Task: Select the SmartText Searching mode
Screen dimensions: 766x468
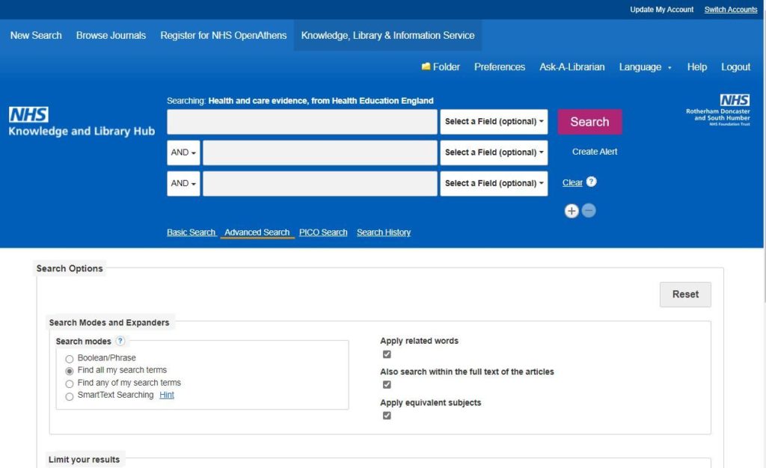Action: click(69, 395)
